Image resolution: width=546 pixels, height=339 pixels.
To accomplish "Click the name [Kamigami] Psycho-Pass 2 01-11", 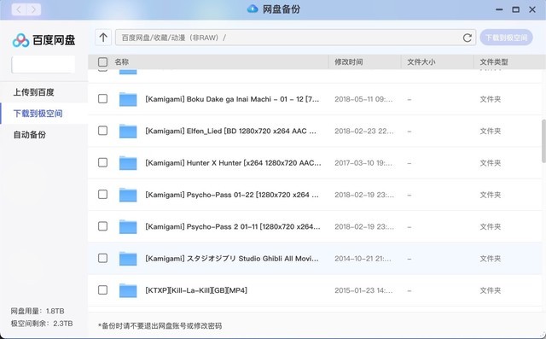I will pyautogui.click(x=233, y=227).
